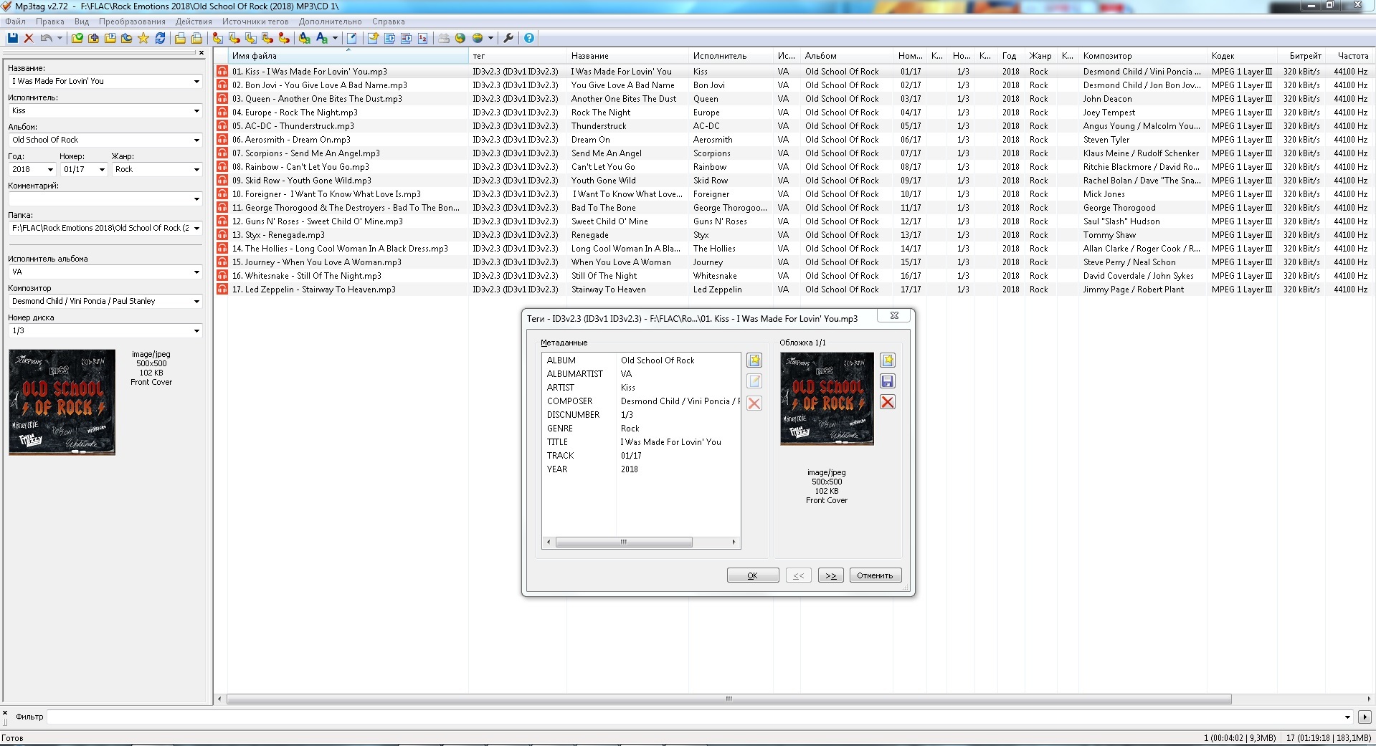The height and width of the screenshot is (746, 1376).
Task: Click the Отменить button in the dialog
Action: [x=875, y=575]
